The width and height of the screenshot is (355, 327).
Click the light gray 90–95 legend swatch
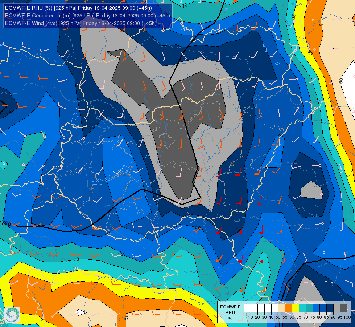337,308
